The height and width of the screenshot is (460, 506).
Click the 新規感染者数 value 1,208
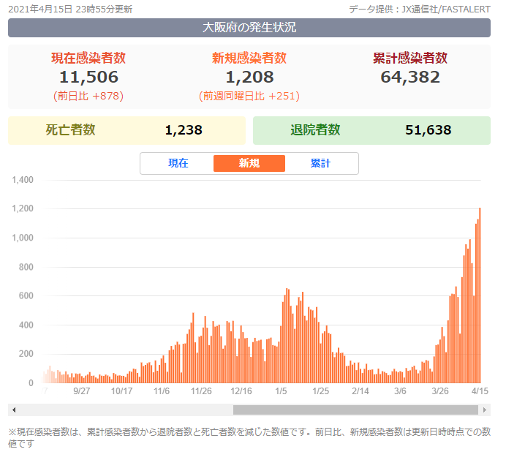point(249,77)
